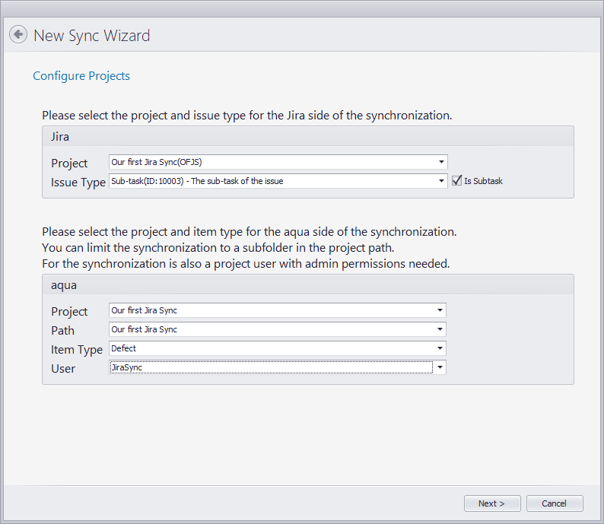
Task: Click the back arrow beside New Sync Wizard
Action: [18, 35]
